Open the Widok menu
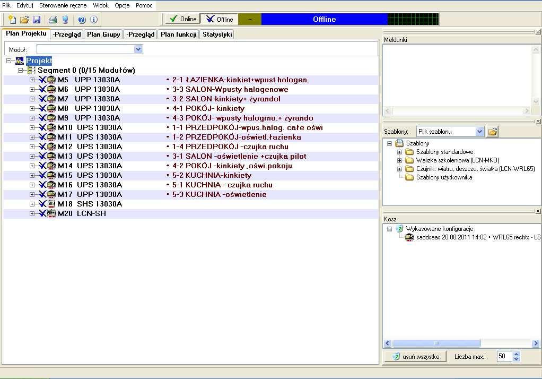 pyautogui.click(x=101, y=5)
